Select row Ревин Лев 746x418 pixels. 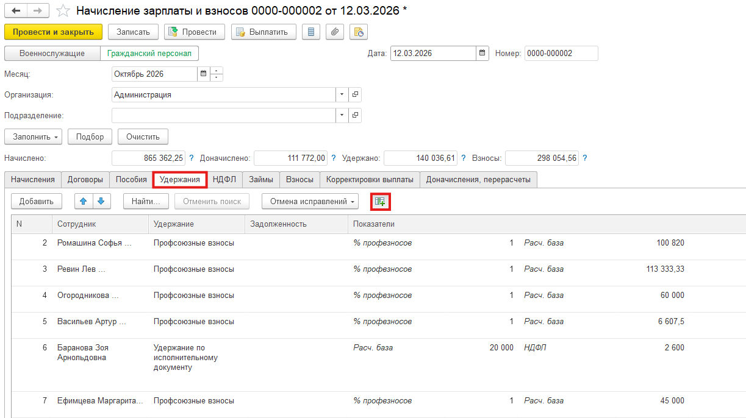tap(378, 273)
